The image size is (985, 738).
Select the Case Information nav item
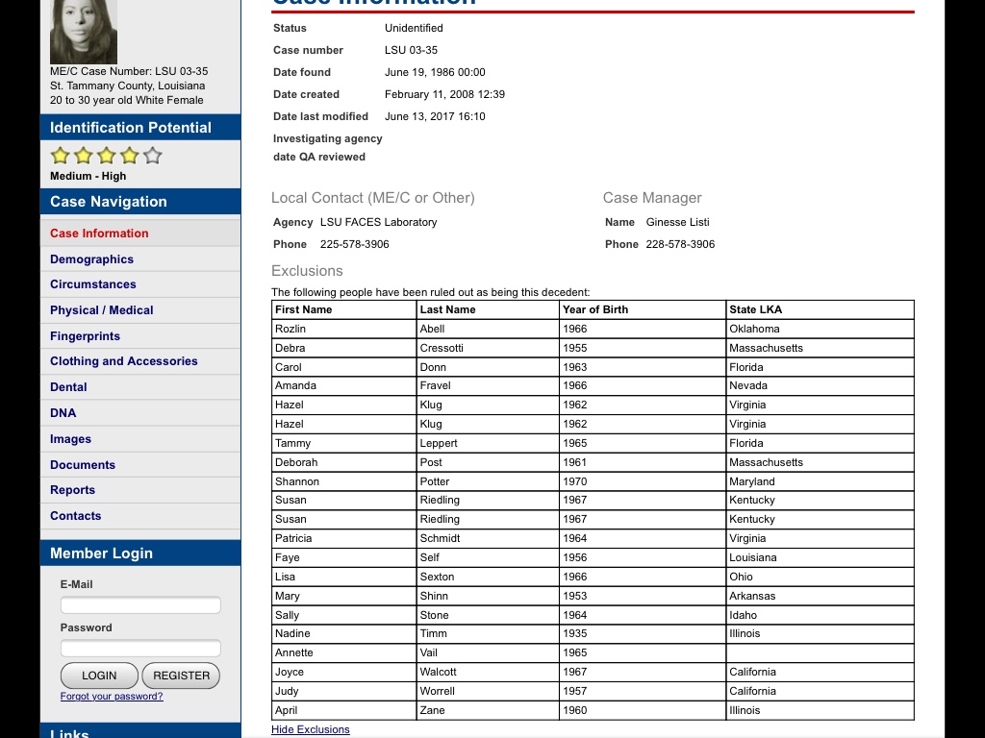coord(99,234)
